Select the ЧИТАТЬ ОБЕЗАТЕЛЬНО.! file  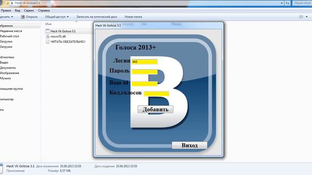pos(68,42)
